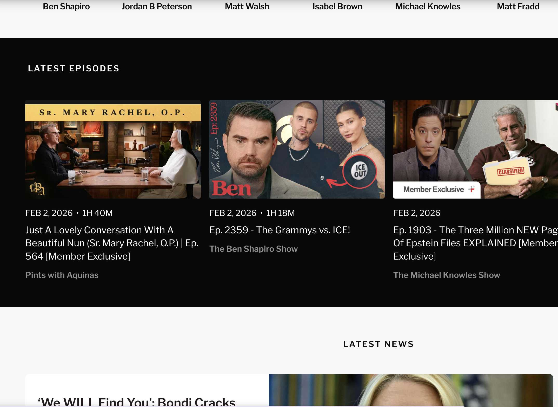The width and height of the screenshot is (558, 407).
Task: Select Matt Fradd host name
Action: (x=518, y=6)
